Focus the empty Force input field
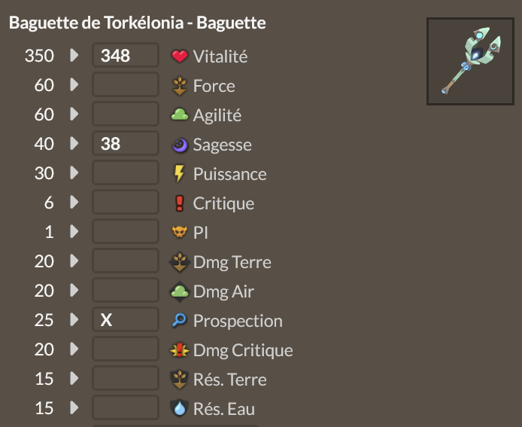The width and height of the screenshot is (522, 427). coord(126,86)
